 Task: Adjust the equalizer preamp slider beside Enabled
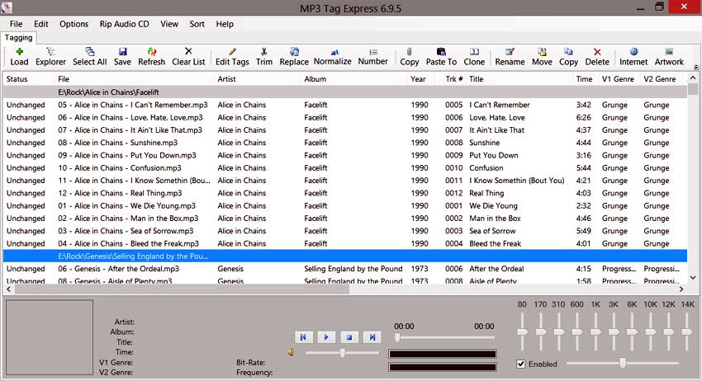623,363
